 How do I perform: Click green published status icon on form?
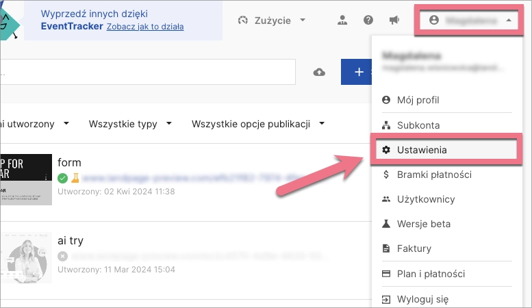(x=63, y=178)
